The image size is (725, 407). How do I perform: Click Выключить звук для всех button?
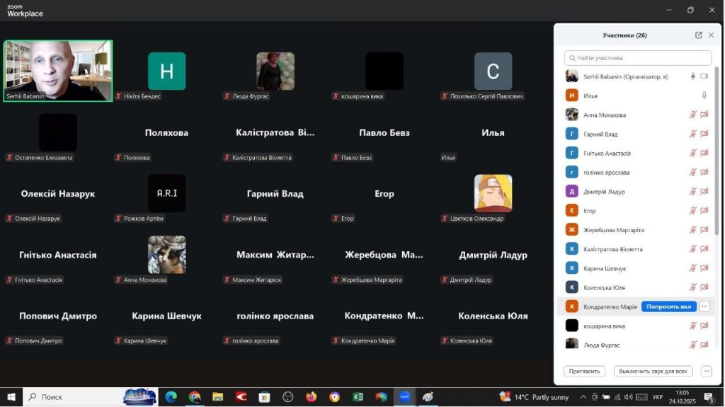(652, 371)
